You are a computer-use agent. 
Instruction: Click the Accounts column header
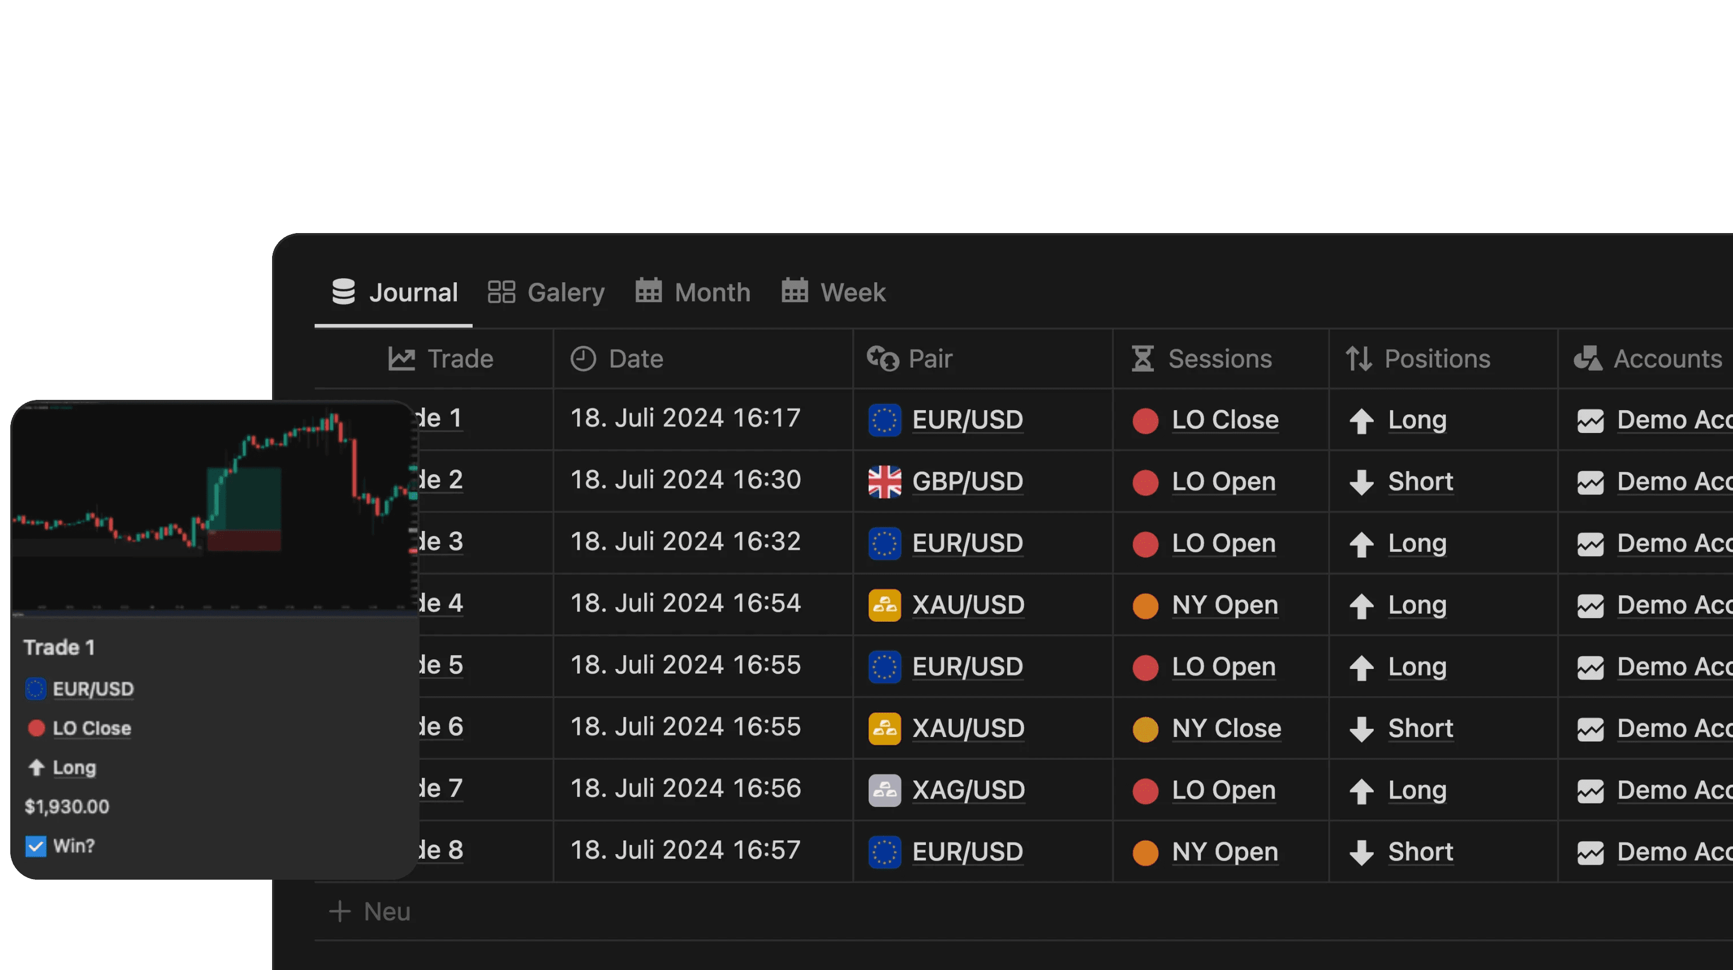point(1648,358)
